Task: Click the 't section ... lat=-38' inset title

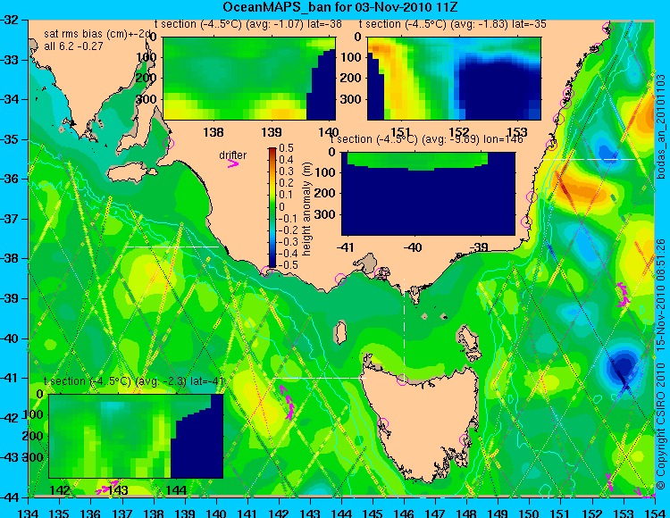Action: click(x=247, y=24)
